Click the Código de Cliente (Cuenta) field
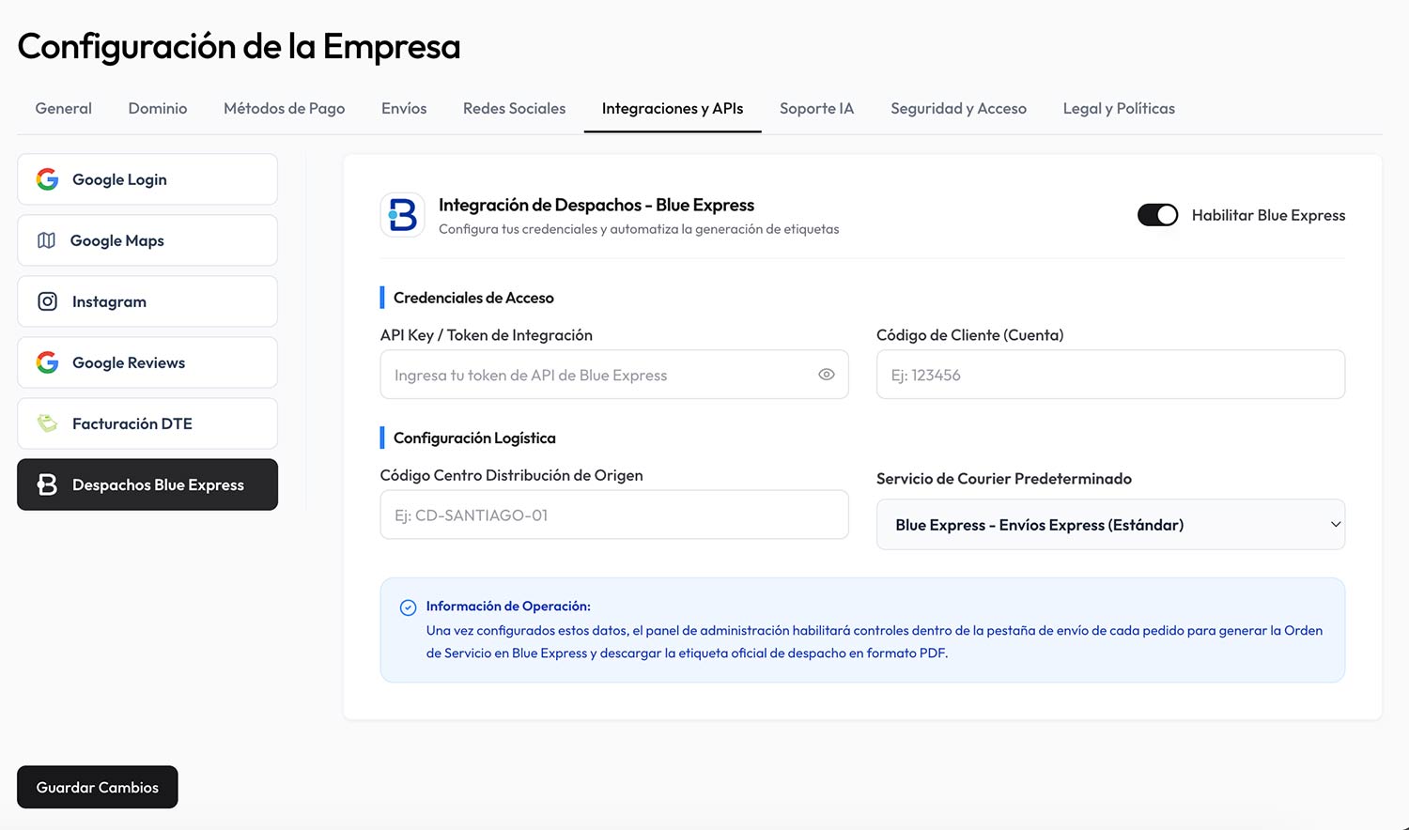This screenshot has width=1409, height=830. click(1110, 375)
